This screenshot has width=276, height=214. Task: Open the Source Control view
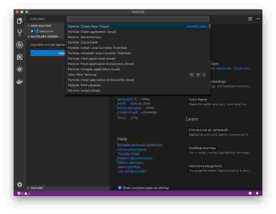pyautogui.click(x=20, y=33)
